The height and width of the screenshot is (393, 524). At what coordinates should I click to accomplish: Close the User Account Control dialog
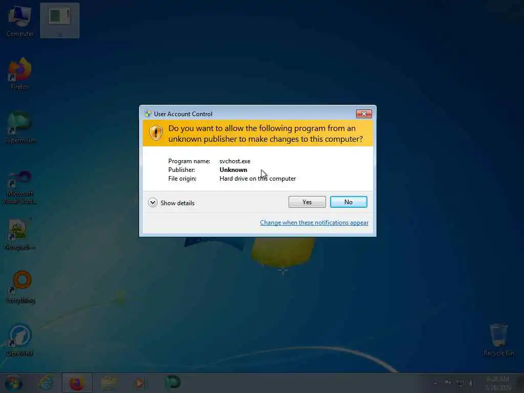click(x=364, y=114)
